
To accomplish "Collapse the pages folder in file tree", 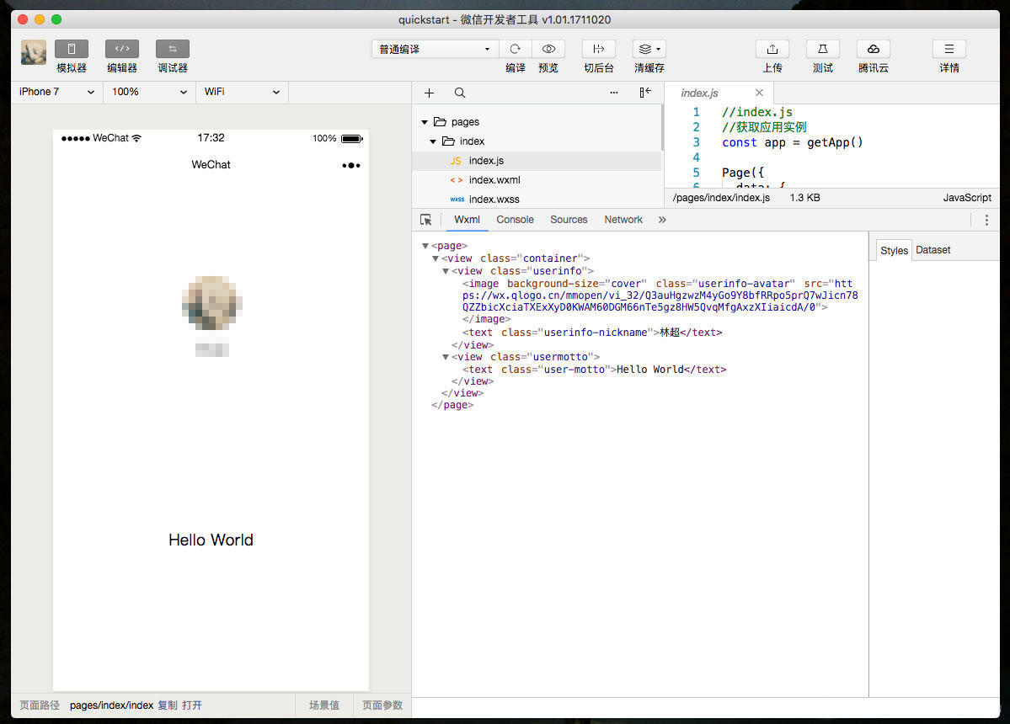I will [x=425, y=122].
